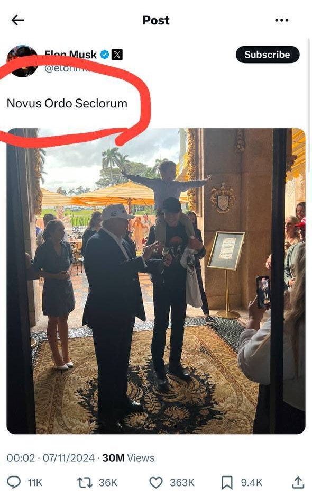
Task: Bookmark the post with the bookmark icon
Action: click(x=227, y=482)
